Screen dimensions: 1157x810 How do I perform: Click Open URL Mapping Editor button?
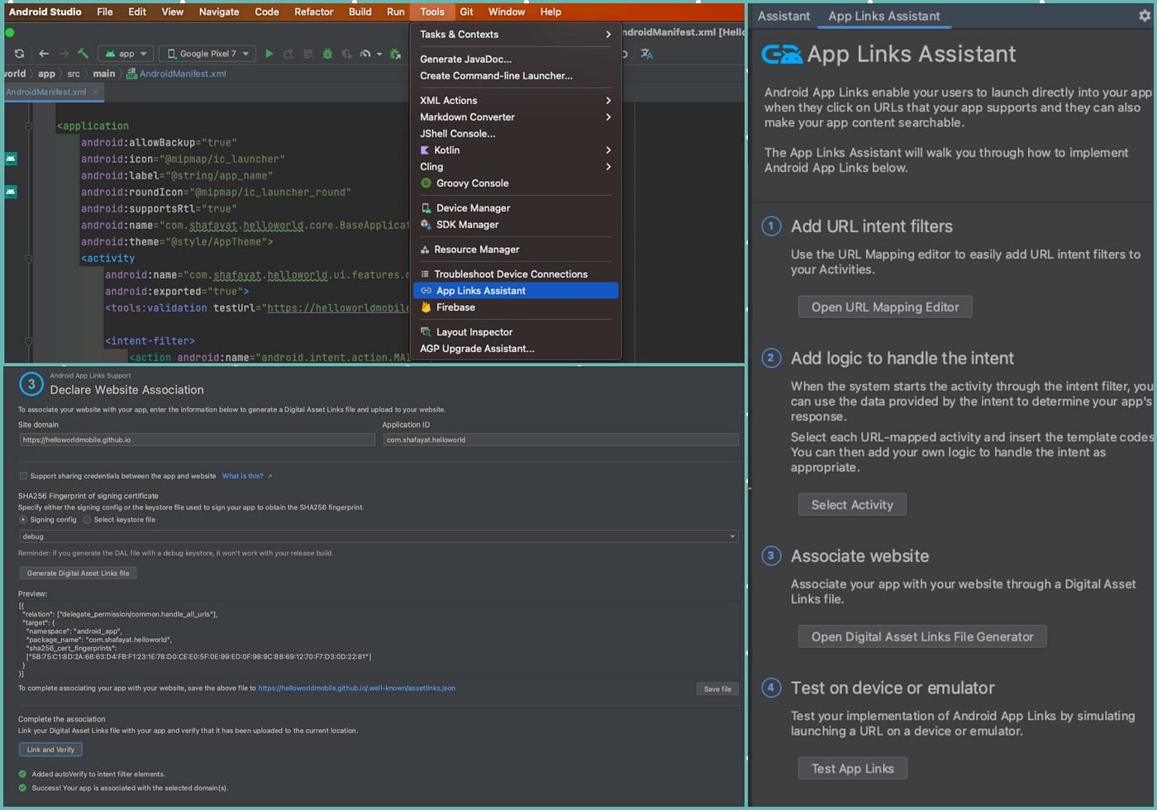click(x=885, y=307)
